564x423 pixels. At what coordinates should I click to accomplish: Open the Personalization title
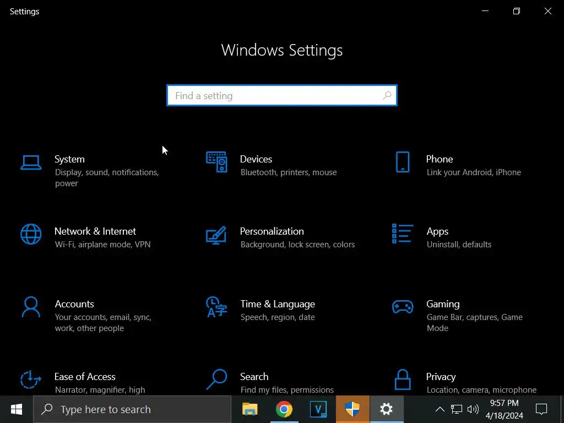272,231
